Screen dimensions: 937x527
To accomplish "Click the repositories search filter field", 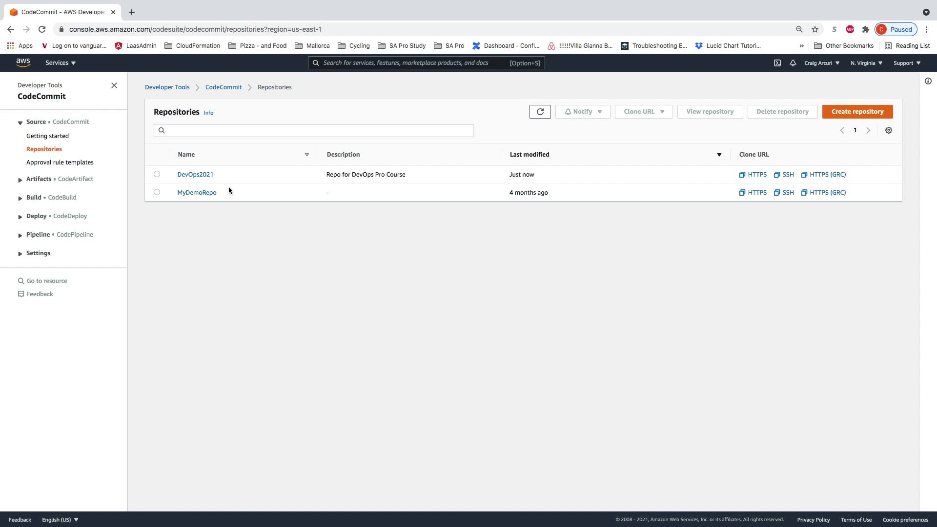I will [x=313, y=130].
